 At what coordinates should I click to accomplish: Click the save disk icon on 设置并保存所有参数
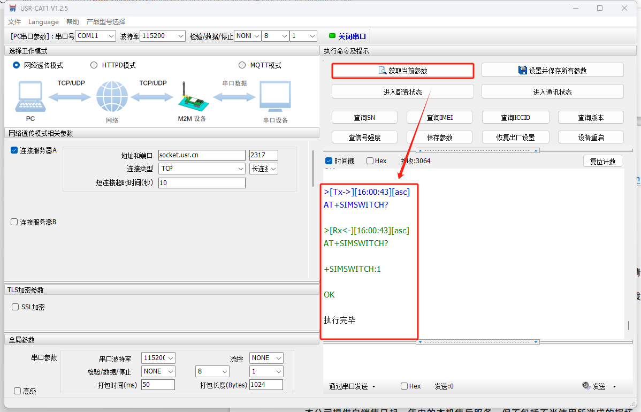[x=523, y=71]
